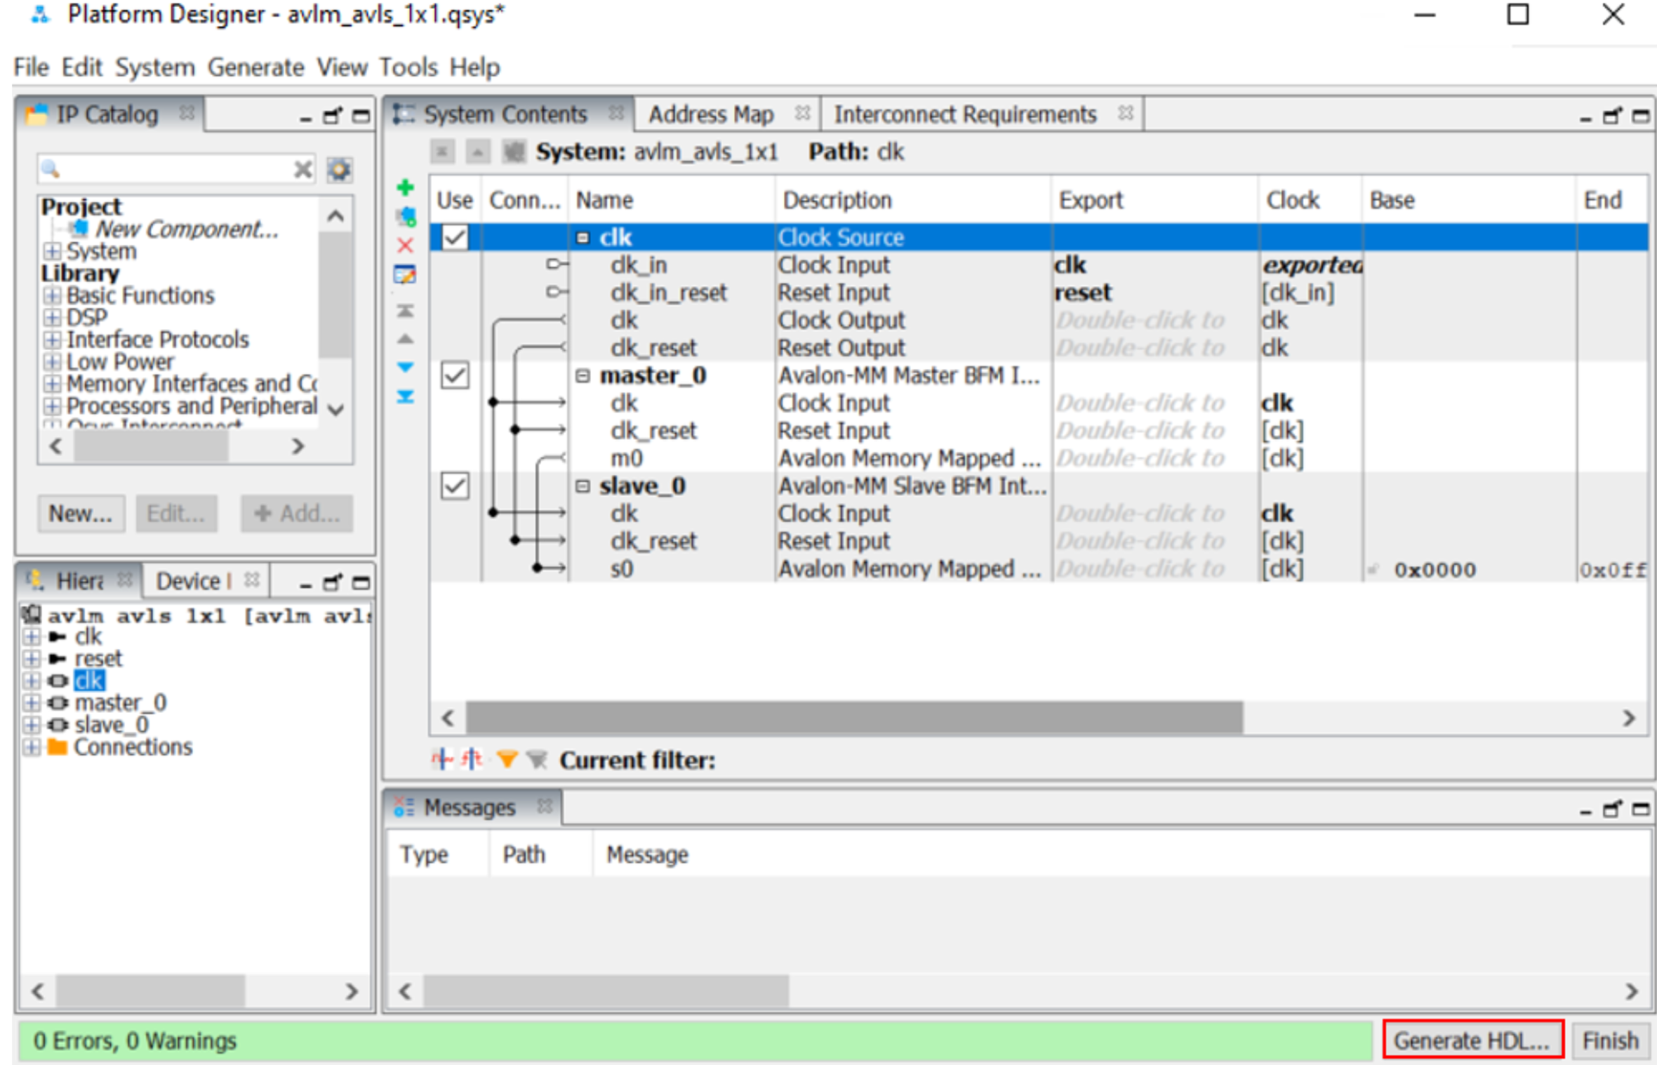Click the red X remove component icon
Viewport: 1657px width, 1065px height.
[405, 246]
